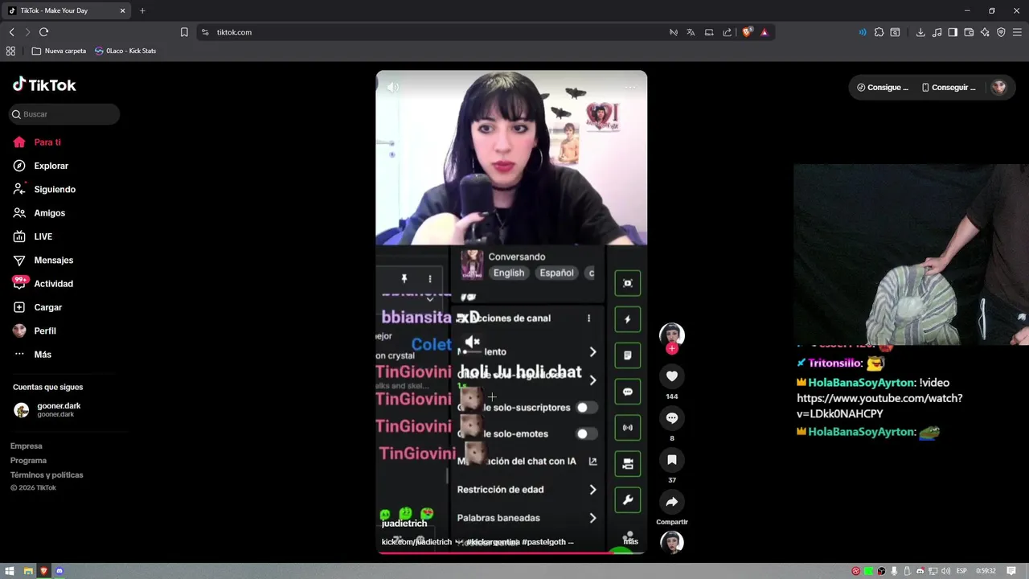
Task: Like the video with the heart icon
Action: click(672, 376)
